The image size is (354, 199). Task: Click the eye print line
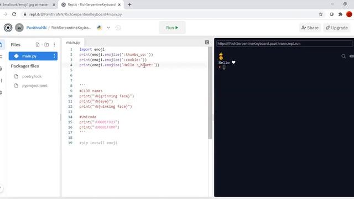(x=96, y=101)
